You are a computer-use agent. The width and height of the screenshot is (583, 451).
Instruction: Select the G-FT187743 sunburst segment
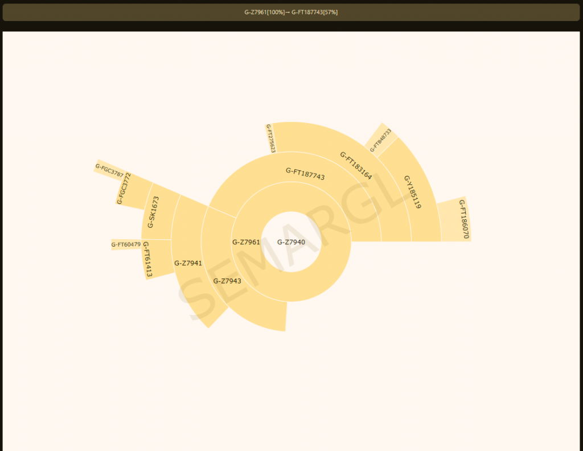[305, 174]
